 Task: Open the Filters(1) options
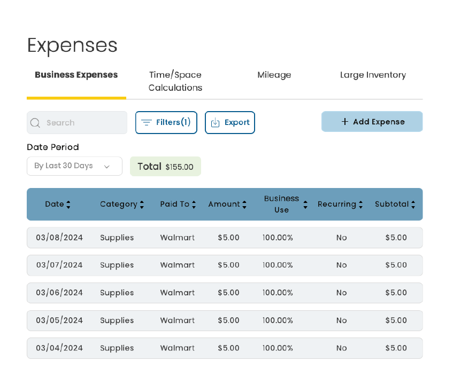click(166, 122)
